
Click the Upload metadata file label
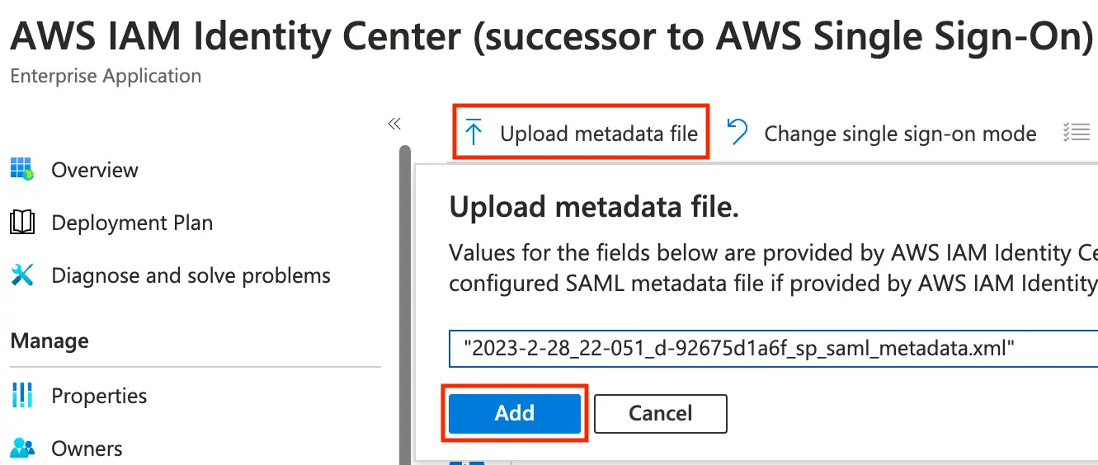(599, 134)
